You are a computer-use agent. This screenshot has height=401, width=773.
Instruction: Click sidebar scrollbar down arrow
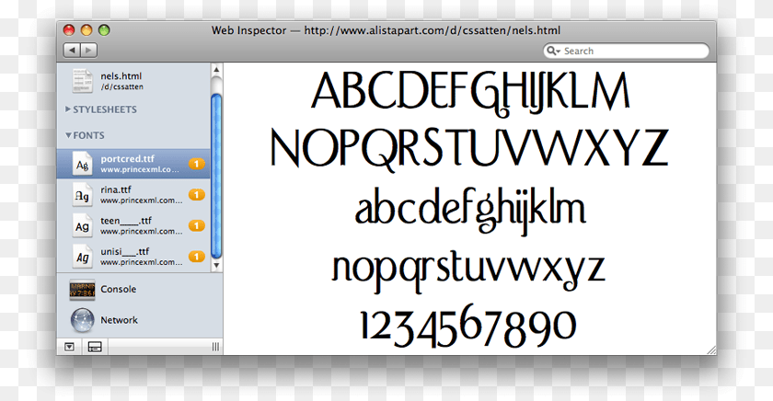[216, 265]
